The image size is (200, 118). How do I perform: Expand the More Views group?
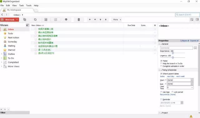[2, 66]
